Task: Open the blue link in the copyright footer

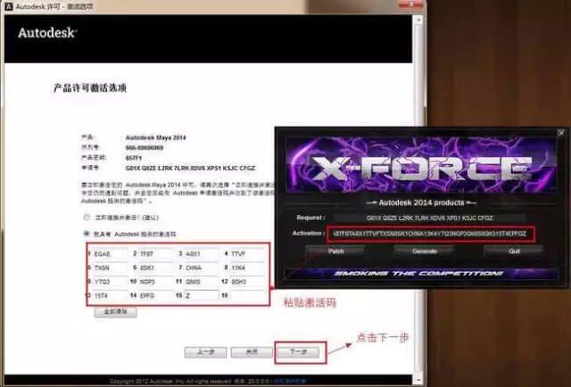Action: (289, 381)
